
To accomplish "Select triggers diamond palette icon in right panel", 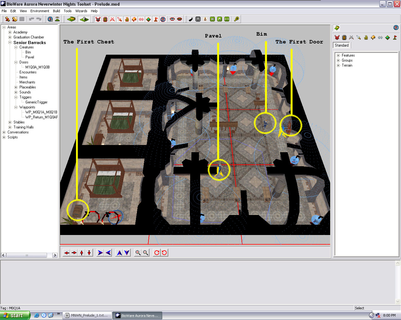I will pos(388,37).
